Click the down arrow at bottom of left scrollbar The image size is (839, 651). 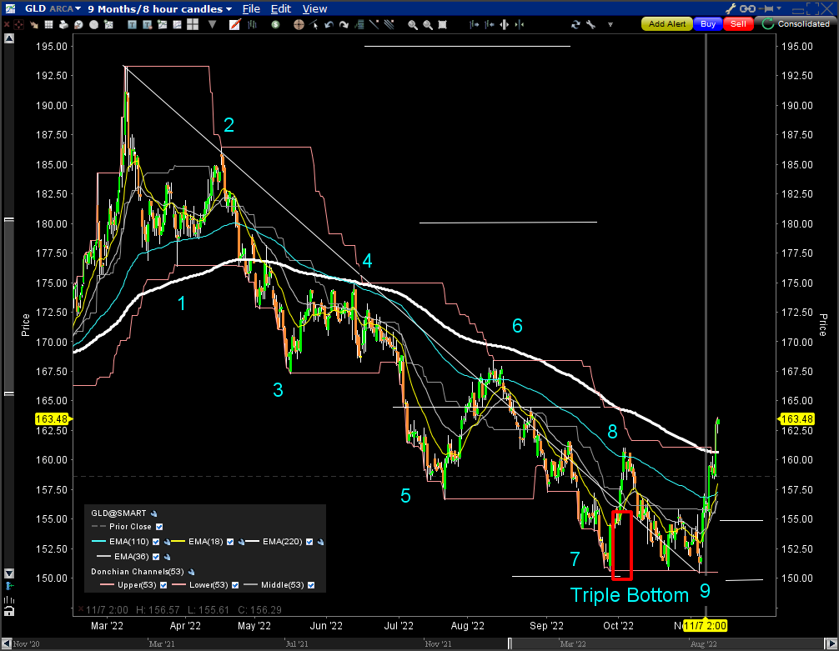(x=8, y=573)
